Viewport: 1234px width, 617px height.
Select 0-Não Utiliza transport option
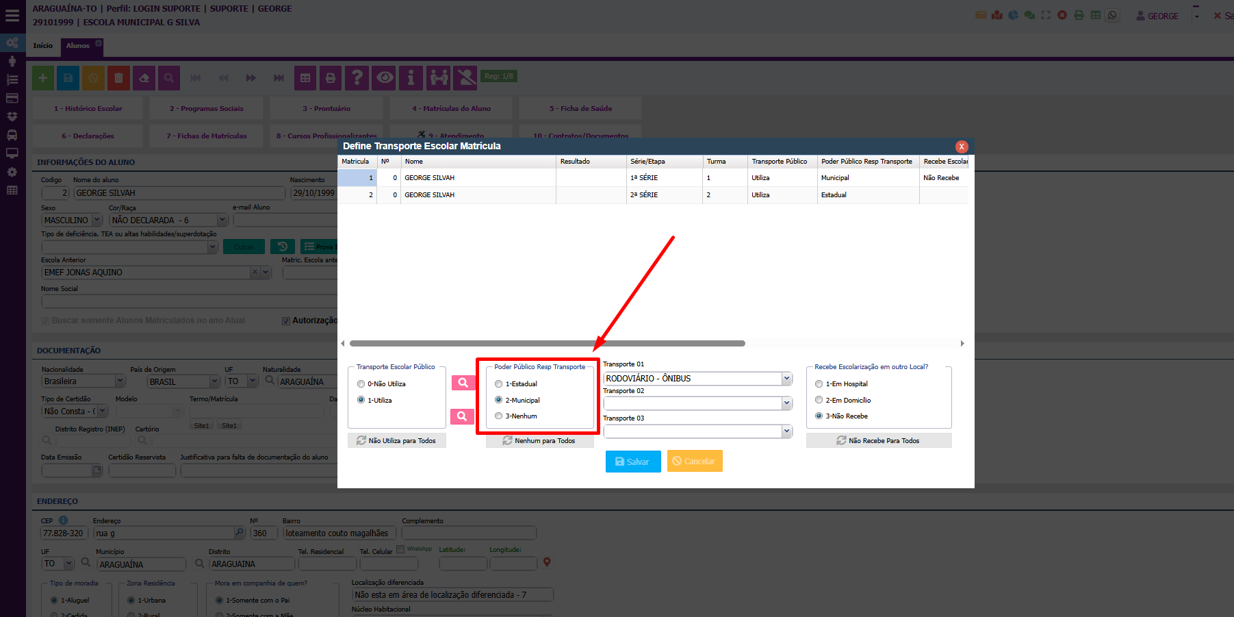pos(361,384)
